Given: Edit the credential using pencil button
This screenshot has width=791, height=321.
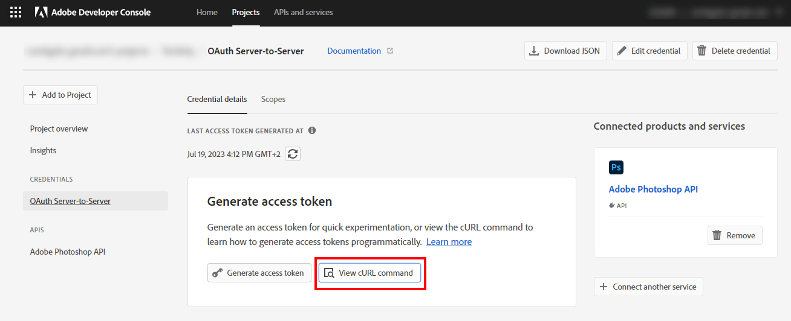Looking at the screenshot, I should (649, 51).
